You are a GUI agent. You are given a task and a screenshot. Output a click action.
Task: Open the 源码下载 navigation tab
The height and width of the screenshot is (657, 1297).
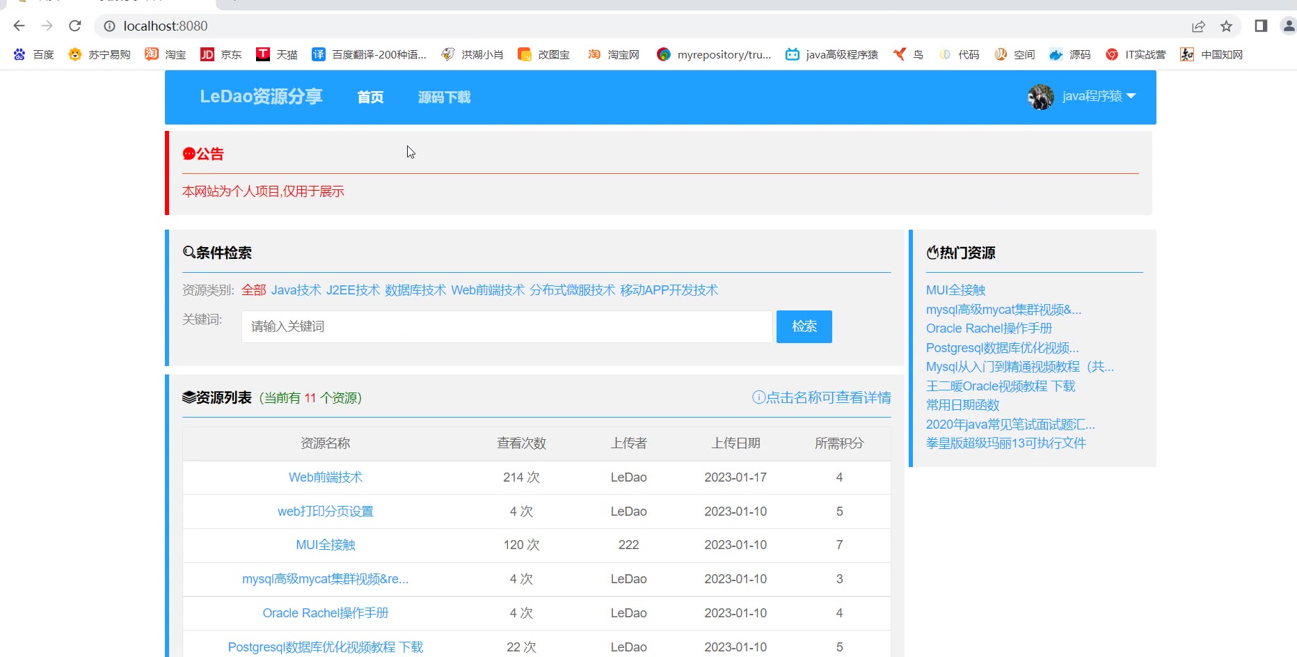coord(444,97)
